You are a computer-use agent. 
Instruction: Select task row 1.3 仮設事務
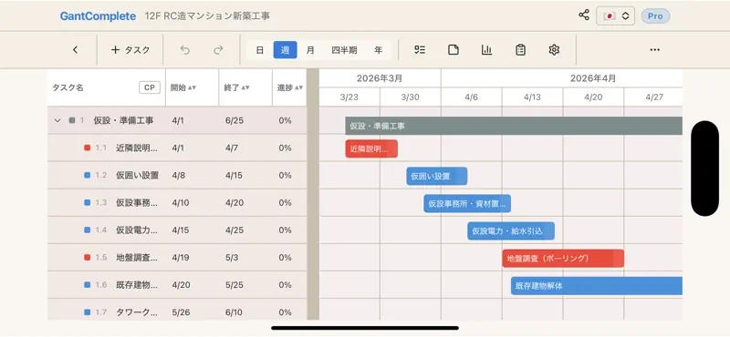tap(177, 203)
